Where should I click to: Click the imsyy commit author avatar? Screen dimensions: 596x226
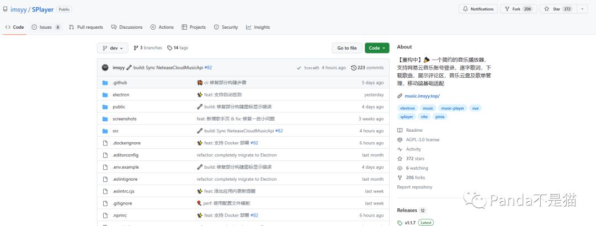pyautogui.click(x=105, y=68)
